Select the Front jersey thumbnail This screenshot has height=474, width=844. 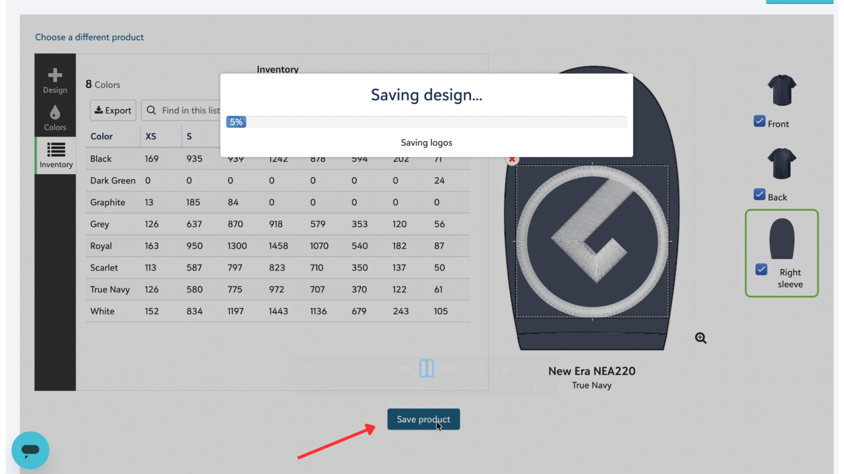(781, 90)
